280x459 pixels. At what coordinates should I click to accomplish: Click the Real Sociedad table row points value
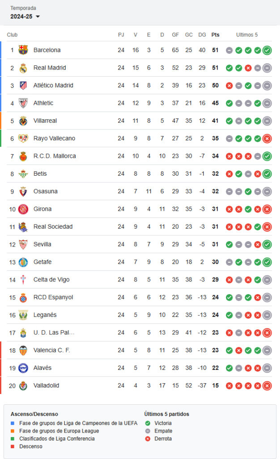tap(215, 227)
